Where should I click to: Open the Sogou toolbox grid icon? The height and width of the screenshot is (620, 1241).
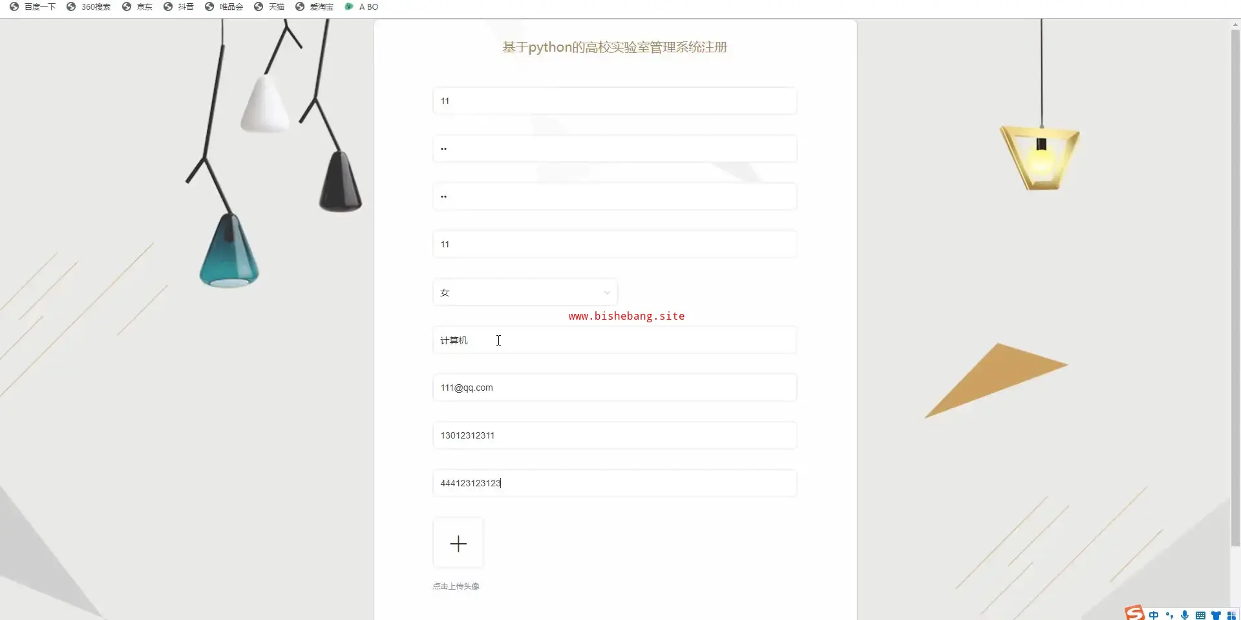pos(1231,615)
